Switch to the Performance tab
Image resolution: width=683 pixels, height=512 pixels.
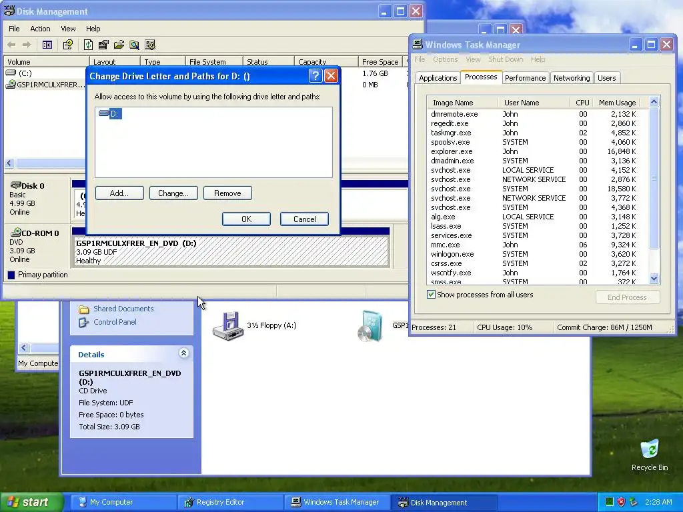[525, 78]
